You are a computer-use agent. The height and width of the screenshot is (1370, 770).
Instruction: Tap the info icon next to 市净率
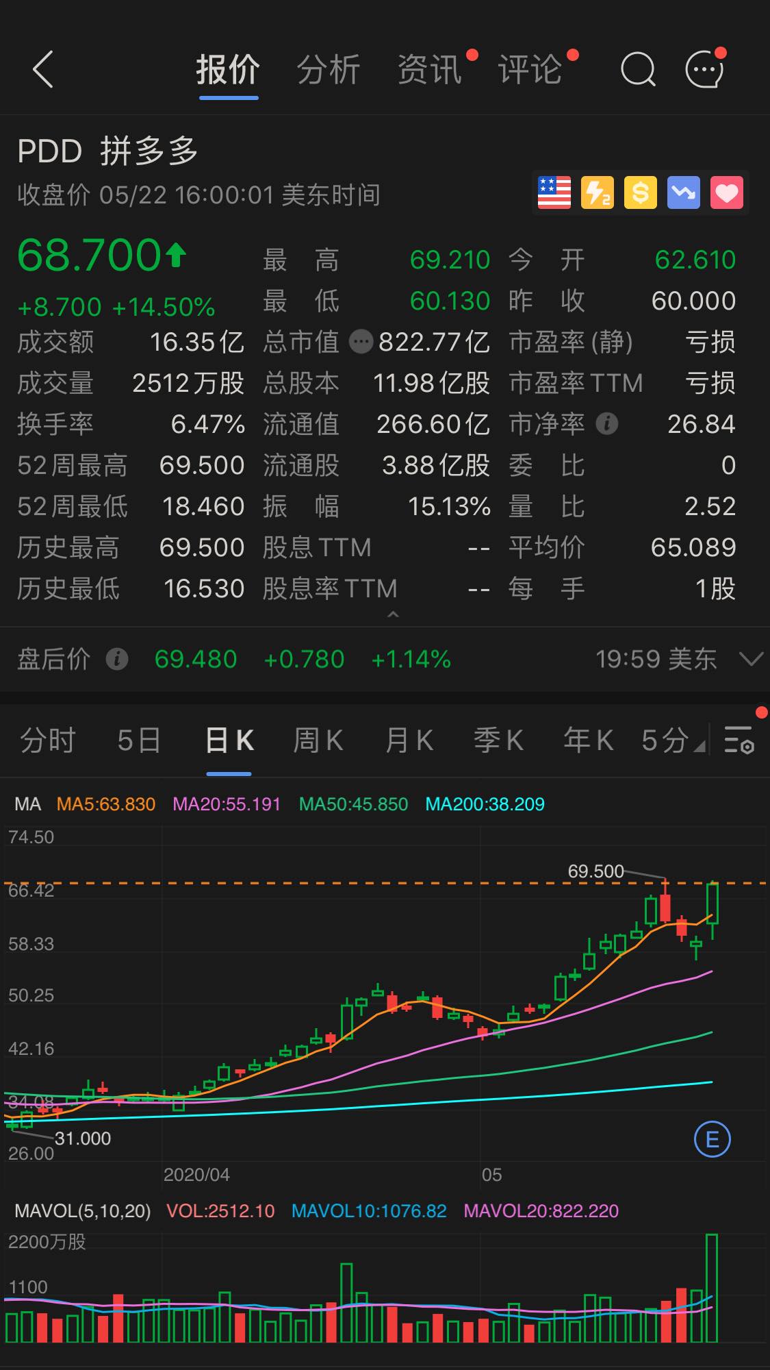tap(607, 424)
